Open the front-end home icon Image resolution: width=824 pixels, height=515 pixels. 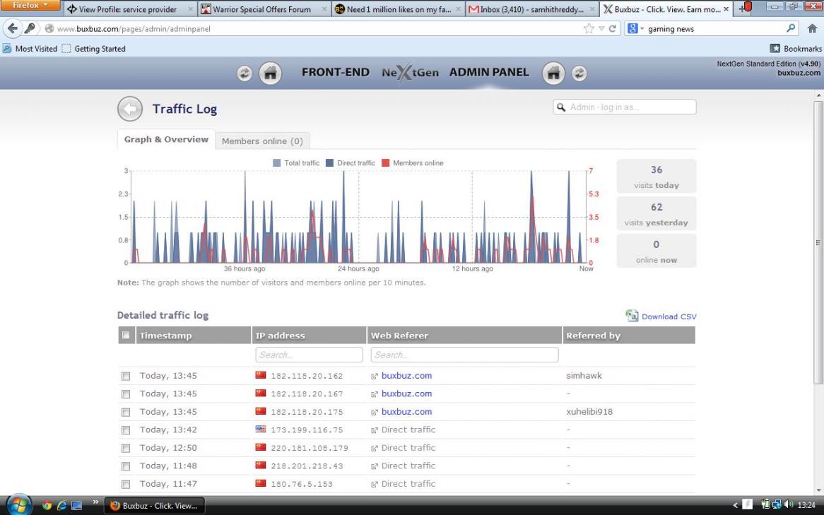[270, 73]
